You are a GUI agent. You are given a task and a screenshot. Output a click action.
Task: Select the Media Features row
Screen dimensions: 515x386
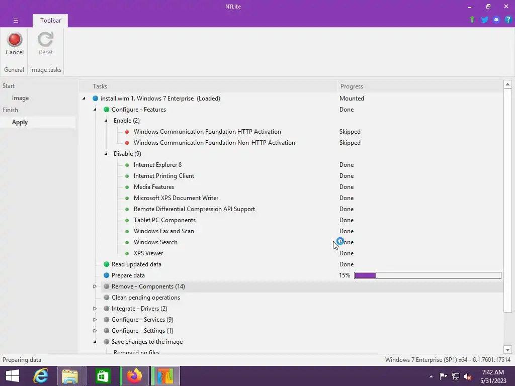(x=154, y=187)
